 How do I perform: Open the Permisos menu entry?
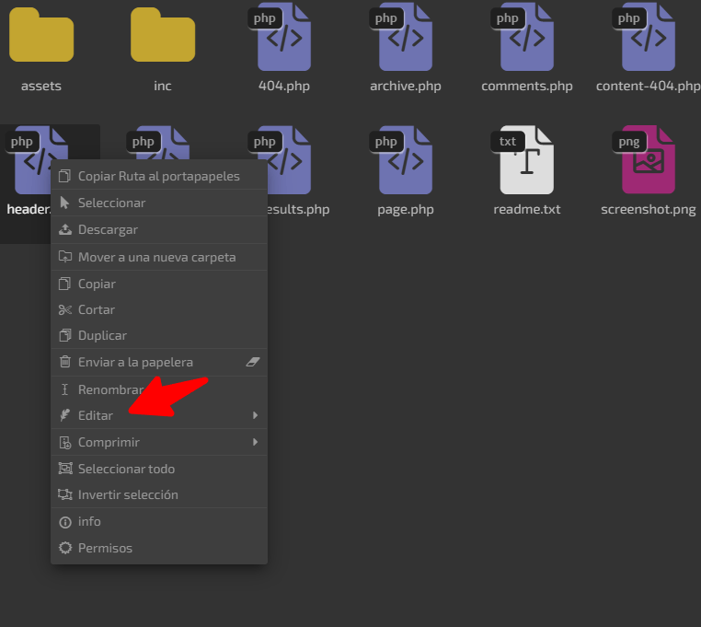(x=159, y=548)
